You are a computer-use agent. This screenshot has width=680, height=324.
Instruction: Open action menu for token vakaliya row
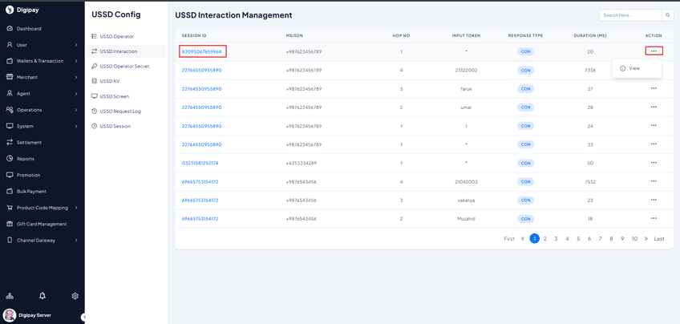point(654,200)
